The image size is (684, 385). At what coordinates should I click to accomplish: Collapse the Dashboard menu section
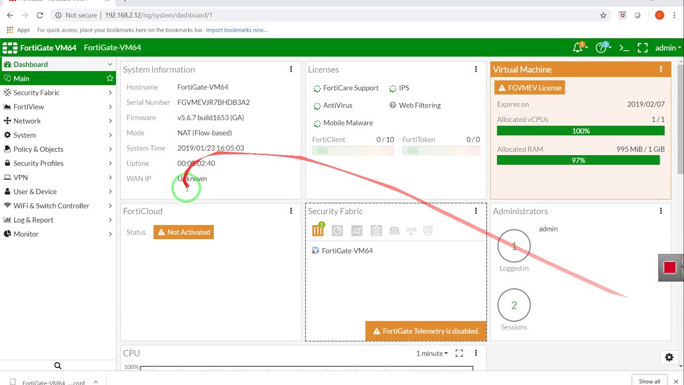tap(110, 64)
